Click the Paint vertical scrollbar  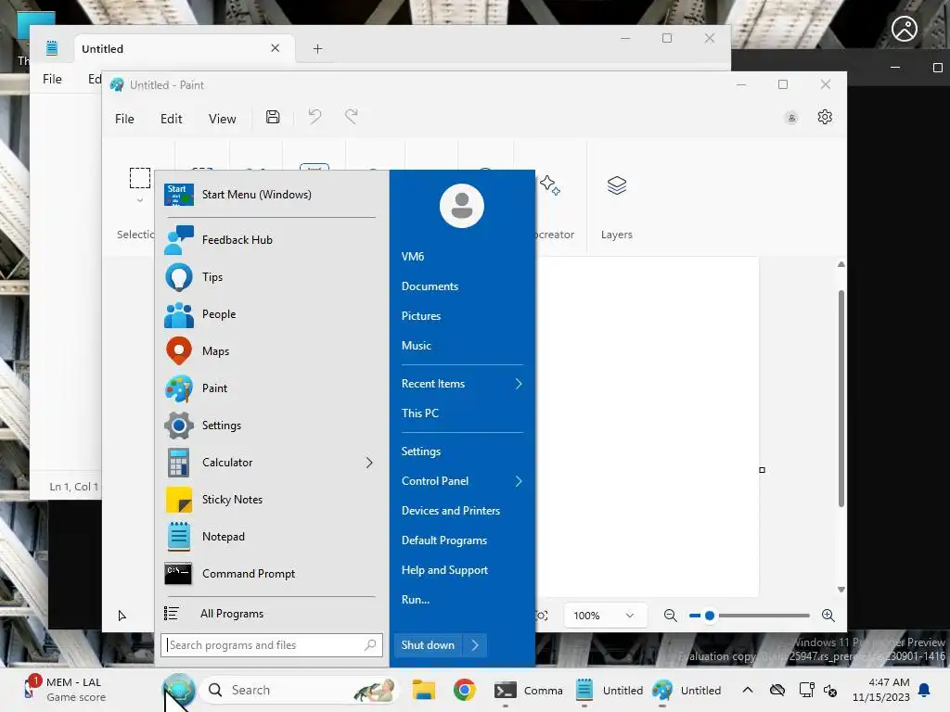pos(841,399)
